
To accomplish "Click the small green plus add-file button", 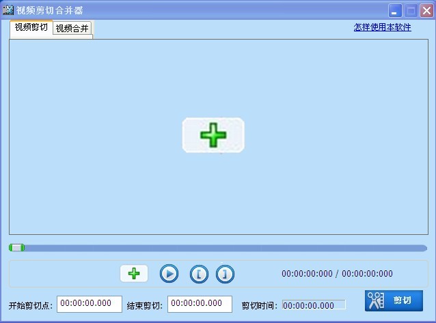I will coord(134,274).
